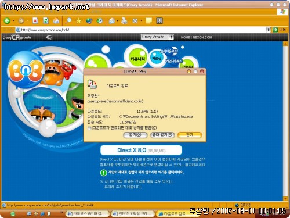Switch to taskbar window 인터넷 오락실 크레
This screenshot has width=290, height=218.
[133, 213]
